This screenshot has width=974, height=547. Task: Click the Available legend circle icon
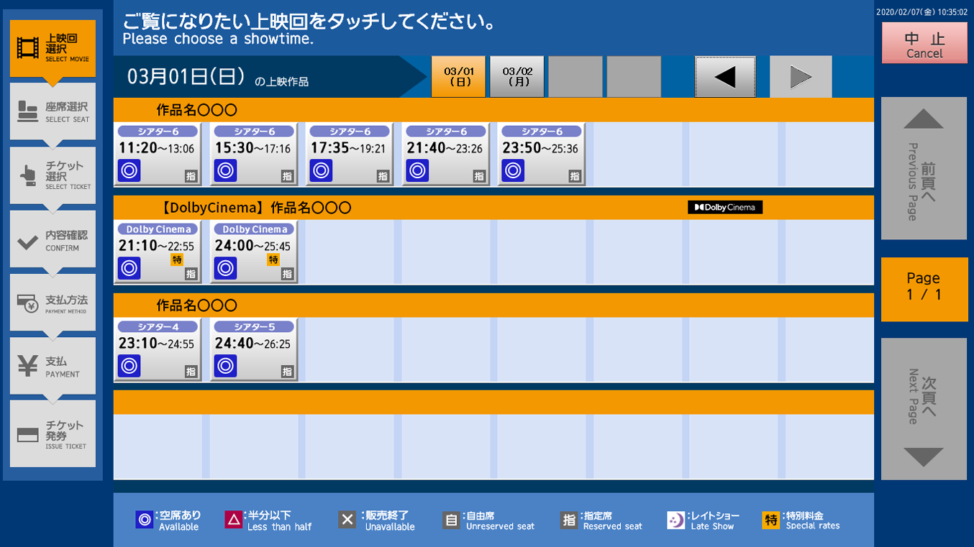click(145, 520)
